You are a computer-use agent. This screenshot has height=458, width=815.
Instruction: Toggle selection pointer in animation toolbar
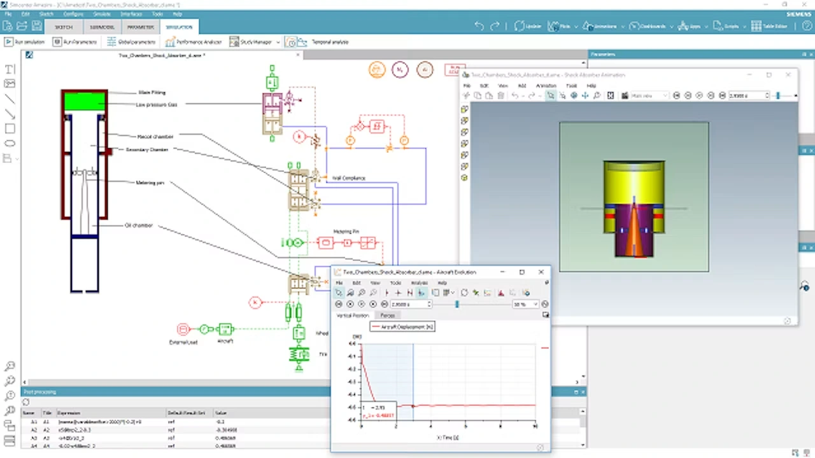(551, 95)
